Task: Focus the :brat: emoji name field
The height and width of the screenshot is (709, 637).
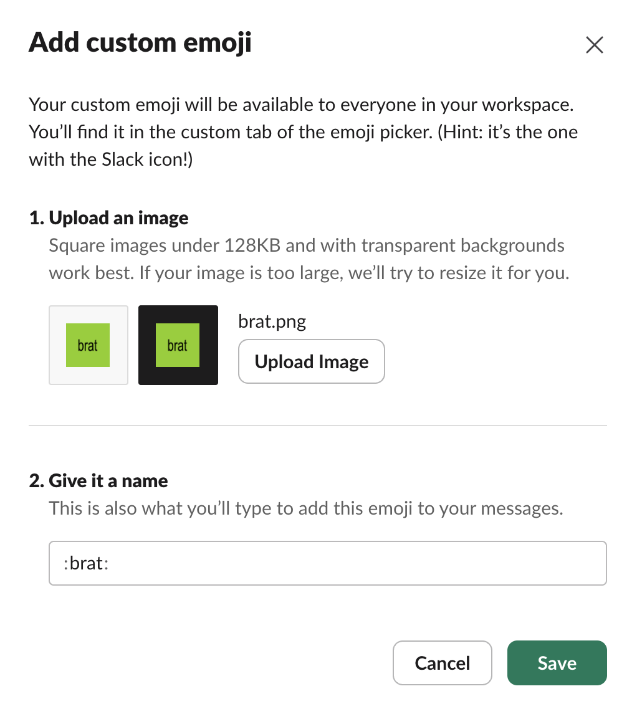Action: (x=328, y=563)
